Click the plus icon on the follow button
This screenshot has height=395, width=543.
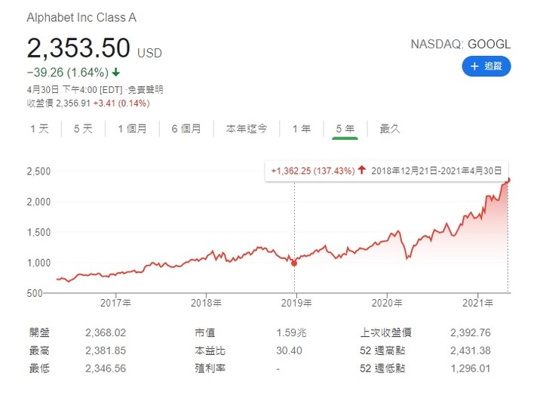coord(474,66)
